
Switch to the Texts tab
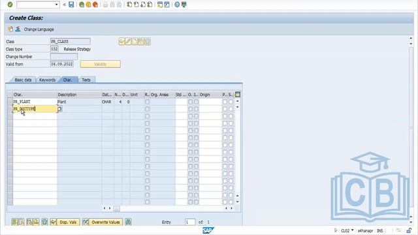pyautogui.click(x=86, y=80)
